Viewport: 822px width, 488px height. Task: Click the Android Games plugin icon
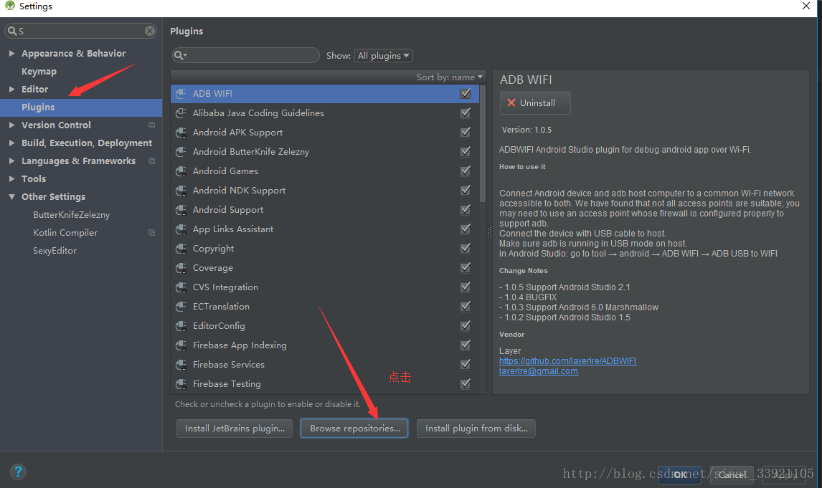tap(181, 171)
